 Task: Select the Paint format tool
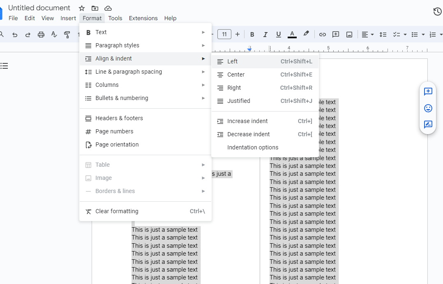[67, 34]
